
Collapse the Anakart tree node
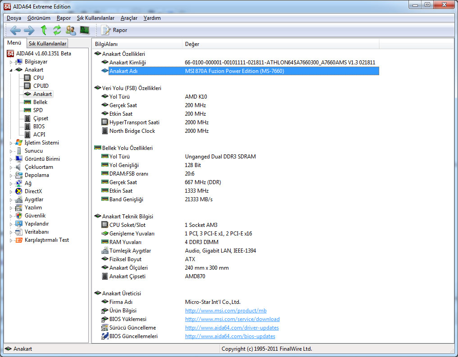point(11,70)
